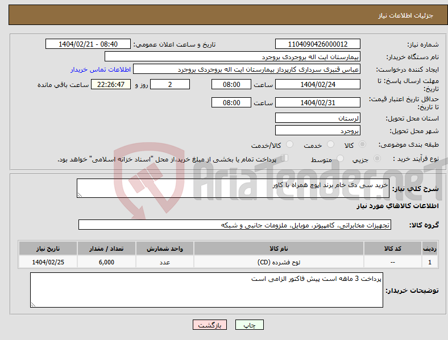The image size is (448, 340).
Task: Click the delivery province field لرستان
Action: pyautogui.click(x=317, y=118)
